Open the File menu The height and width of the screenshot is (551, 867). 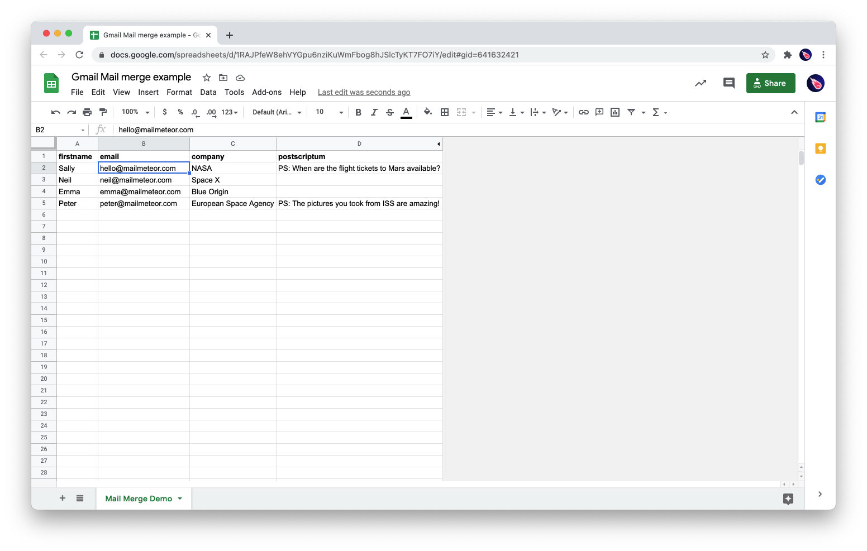click(x=77, y=92)
